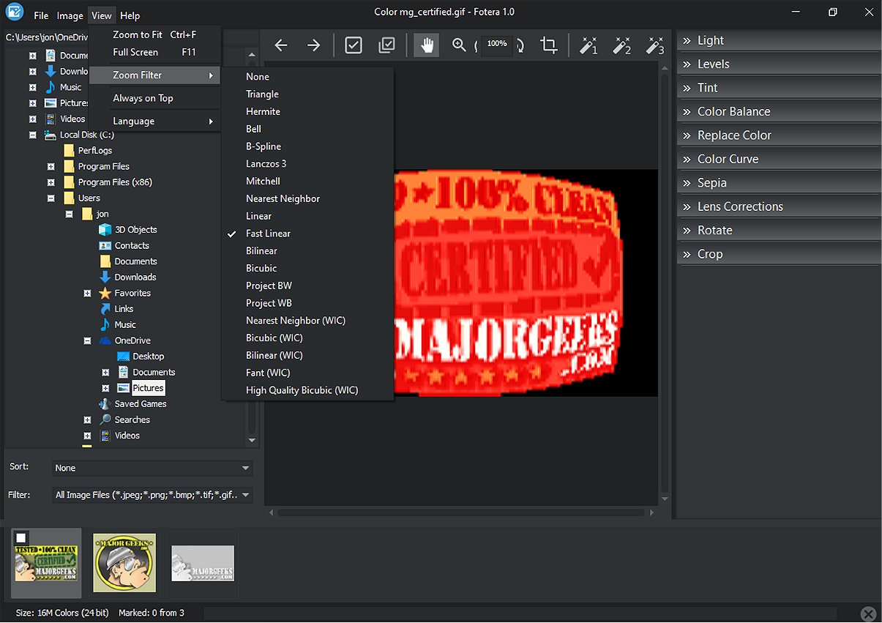Image resolution: width=882 pixels, height=623 pixels.
Task: Click the mark image checkmark icon
Action: 354,45
